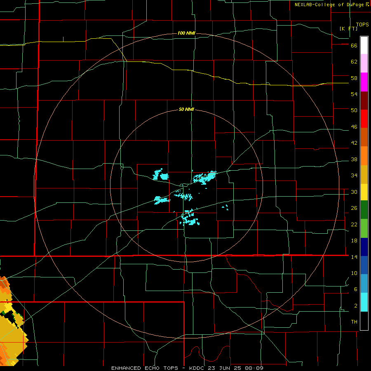The height and width of the screenshot is (371, 371).
Task: Click the legend value "18"
Action: (x=354, y=241)
